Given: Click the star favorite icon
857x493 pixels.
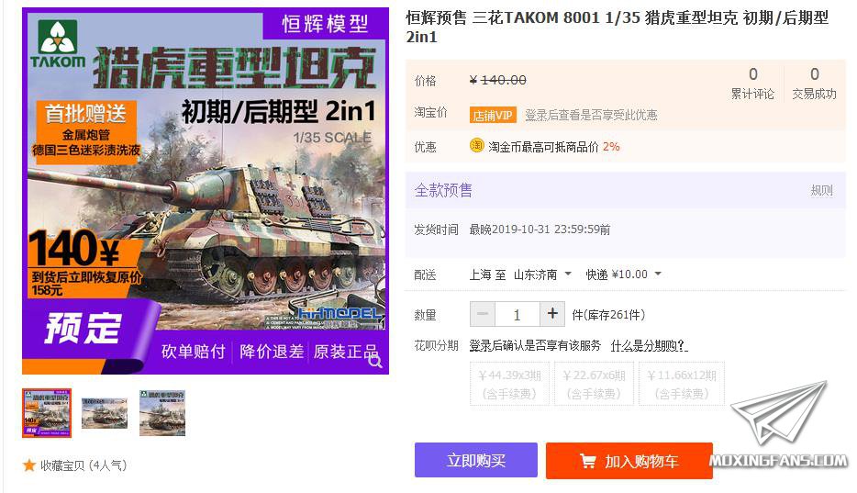Looking at the screenshot, I should (x=29, y=465).
